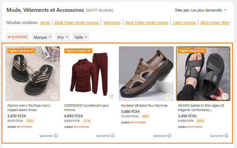Click heart icon on brown sandals
The height and width of the screenshot is (148, 237).
tap(168, 96)
